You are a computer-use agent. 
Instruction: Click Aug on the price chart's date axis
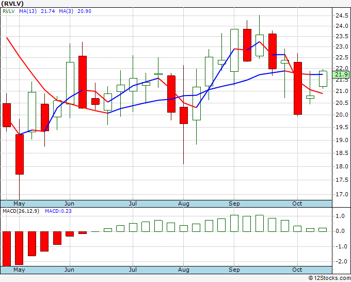coord(184,203)
